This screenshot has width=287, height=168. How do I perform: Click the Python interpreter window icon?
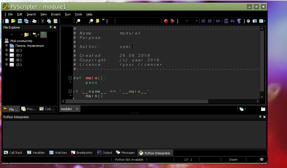[248, 21]
